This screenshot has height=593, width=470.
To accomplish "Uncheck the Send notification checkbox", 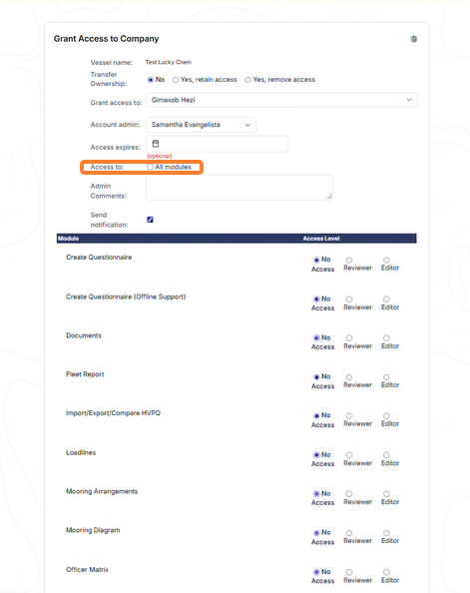I will (150, 220).
